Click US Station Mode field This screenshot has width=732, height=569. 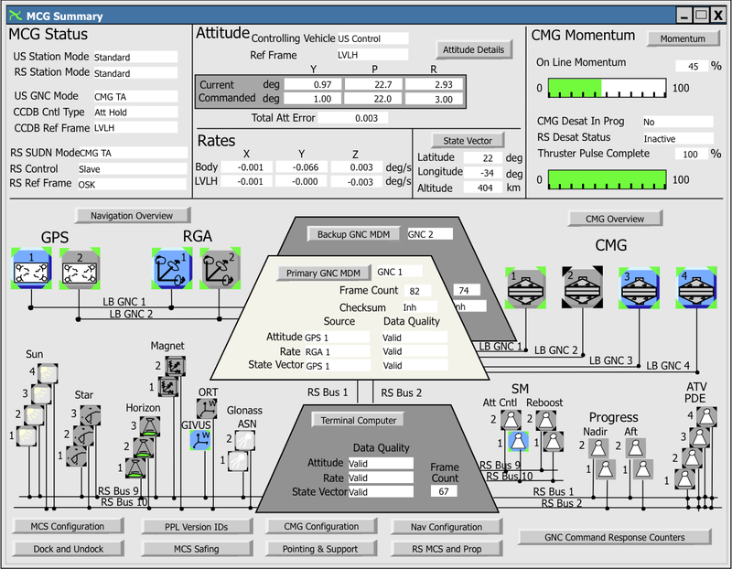(x=135, y=57)
